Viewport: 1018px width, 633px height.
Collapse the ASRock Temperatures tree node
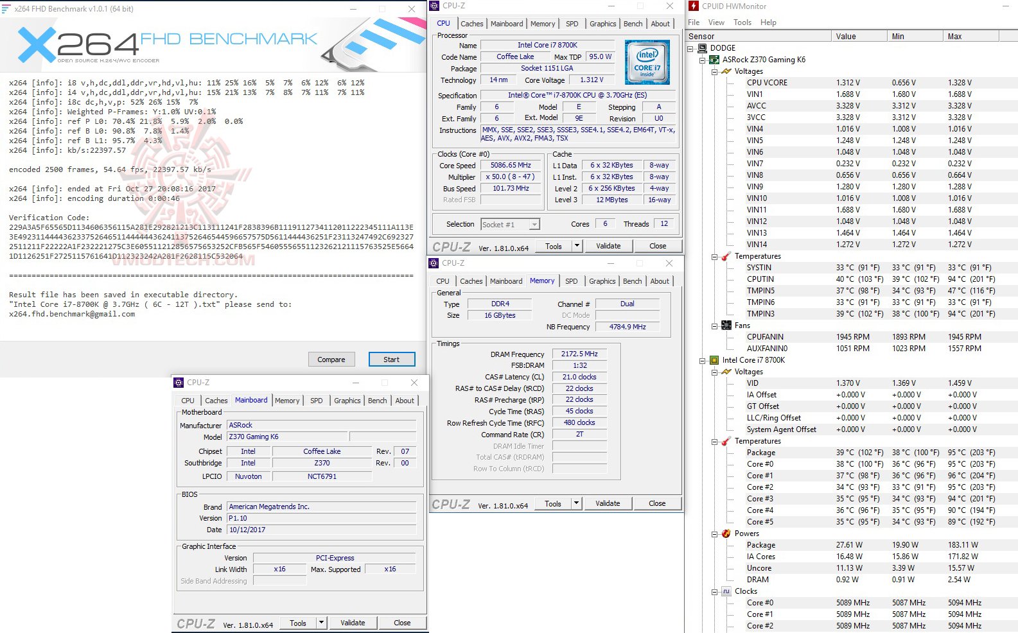[714, 256]
